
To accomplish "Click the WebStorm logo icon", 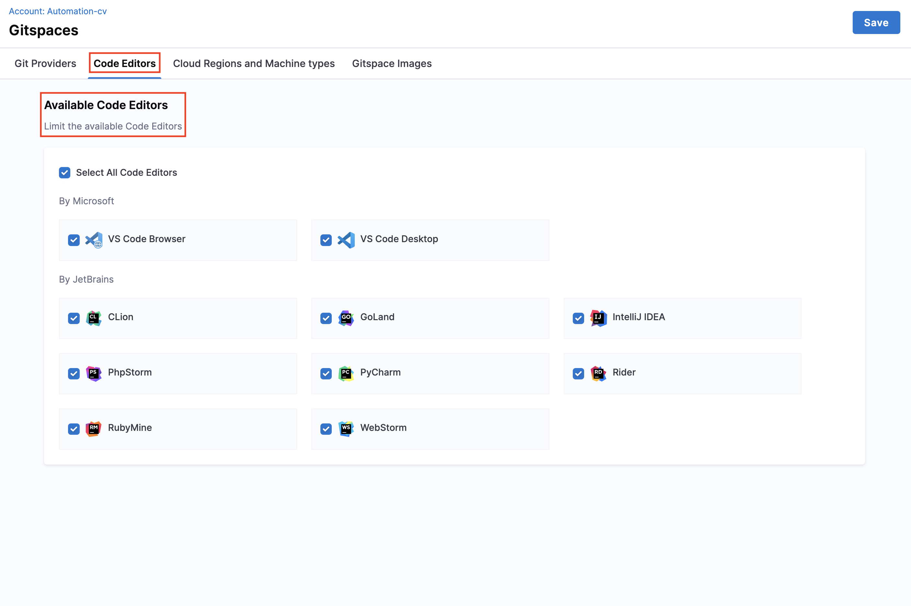I will coord(346,429).
